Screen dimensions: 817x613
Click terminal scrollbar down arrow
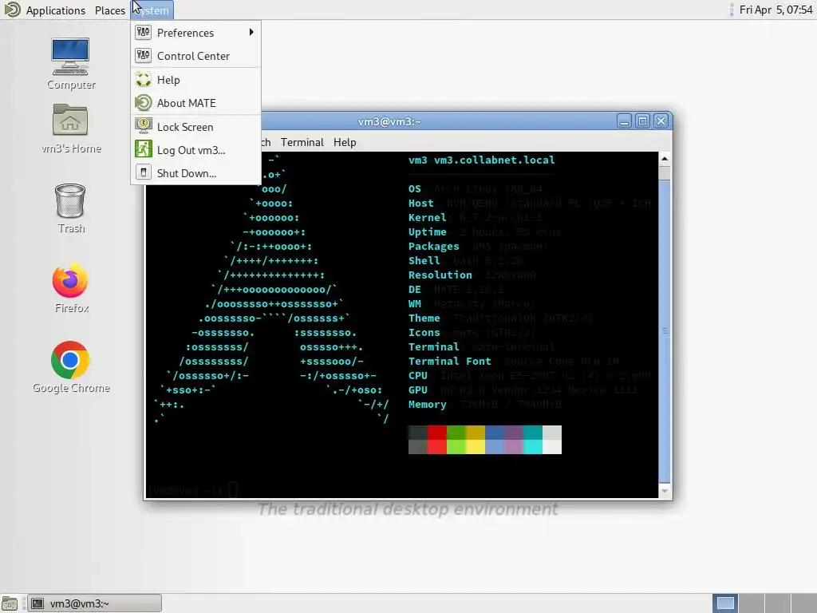(665, 491)
